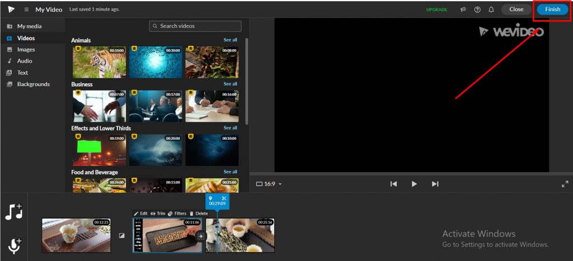Click the Finish button

[x=552, y=10]
